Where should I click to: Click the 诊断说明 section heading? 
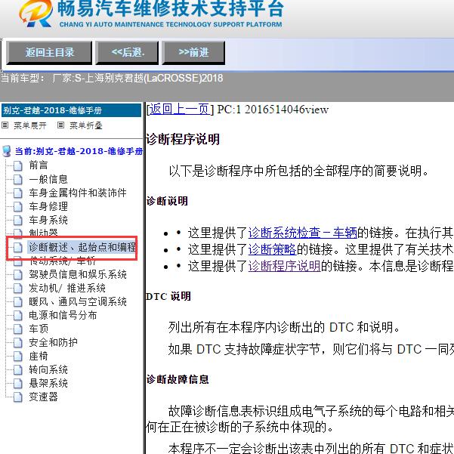167,201
